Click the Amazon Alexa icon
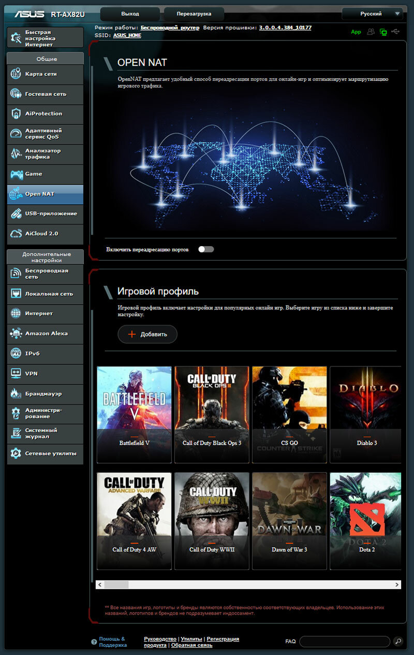This screenshot has height=655, width=414. coord(16,333)
